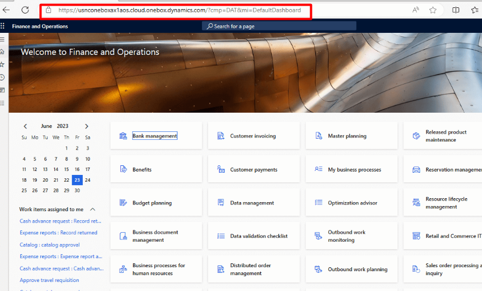Open the Business document management tile
Image resolution: width=482 pixels, height=291 pixels.
click(x=156, y=236)
